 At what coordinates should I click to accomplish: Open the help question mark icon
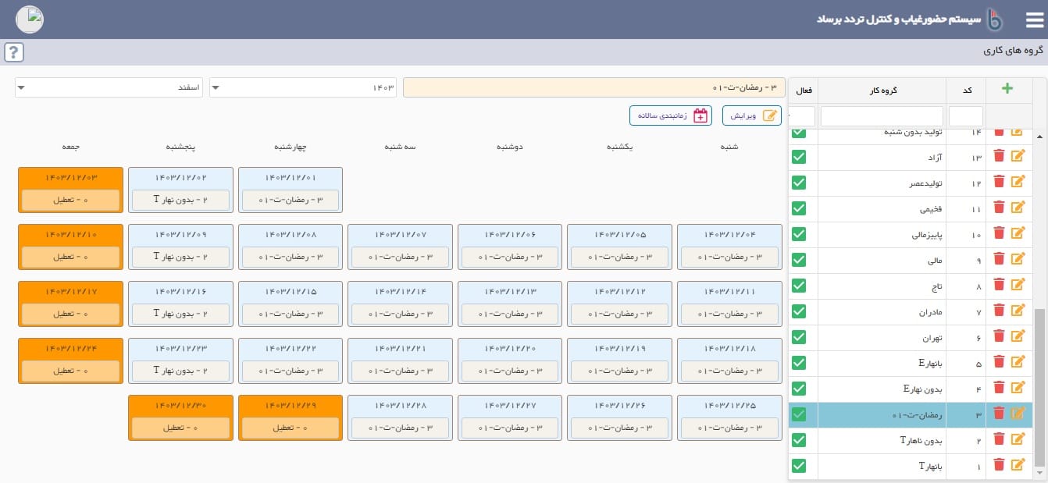coord(14,52)
